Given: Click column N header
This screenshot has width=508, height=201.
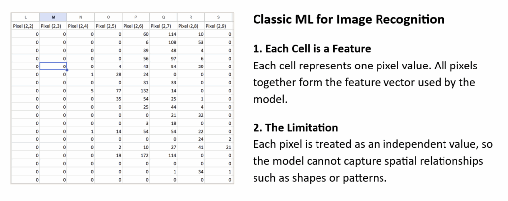Looking at the screenshot, I should pyautogui.click(x=80, y=17).
